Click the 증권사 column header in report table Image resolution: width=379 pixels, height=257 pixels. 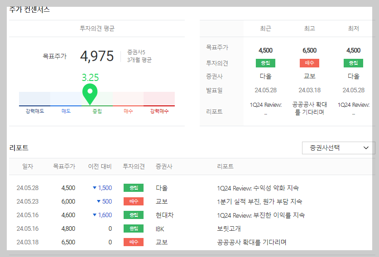164,167
